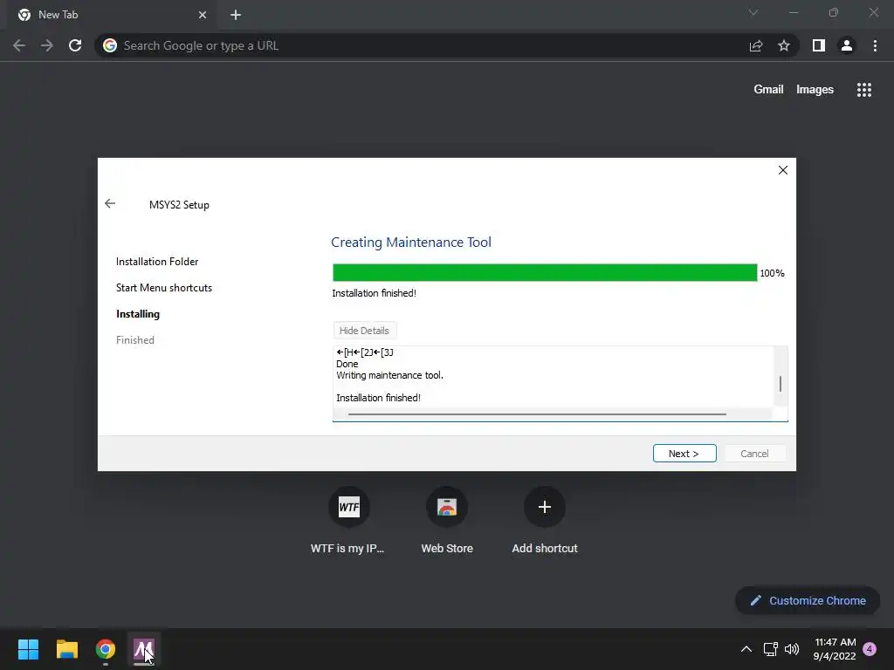Click the network tray icon
The image size is (894, 670).
[x=770, y=649]
